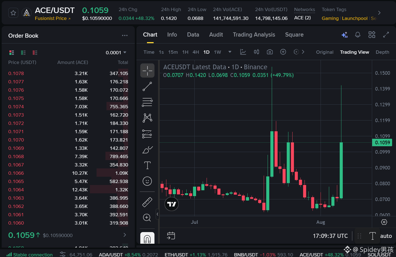This screenshot has height=257, width=396.
Task: Click the Launchpool token tag
Action: click(355, 18)
